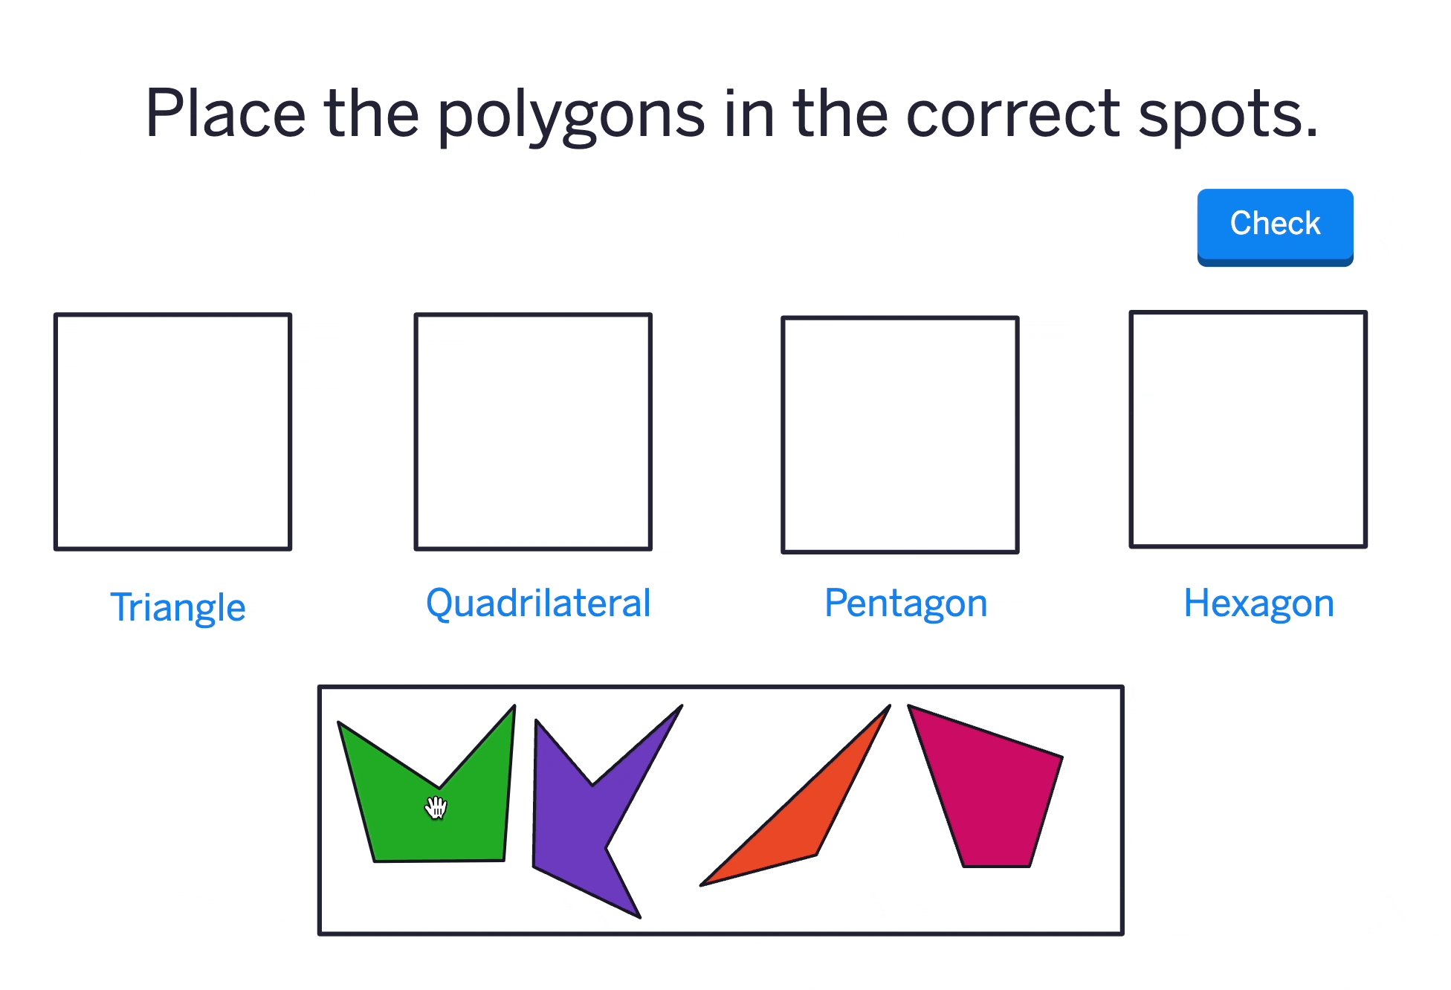Viewport: 1451px width, 990px height.
Task: Click the word 'Place' in the heading
Action: click(225, 114)
